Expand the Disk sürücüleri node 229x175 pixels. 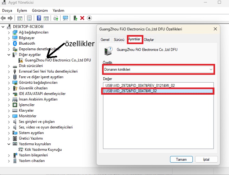pos(9,66)
